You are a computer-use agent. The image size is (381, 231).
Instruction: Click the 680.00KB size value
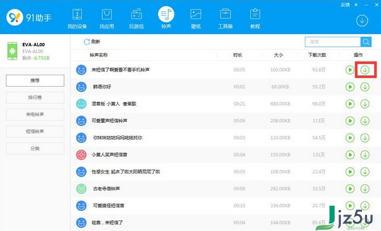pos(280,104)
